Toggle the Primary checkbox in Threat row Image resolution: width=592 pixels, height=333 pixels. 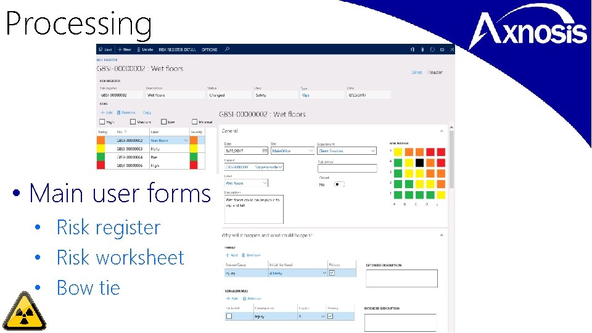(x=332, y=273)
